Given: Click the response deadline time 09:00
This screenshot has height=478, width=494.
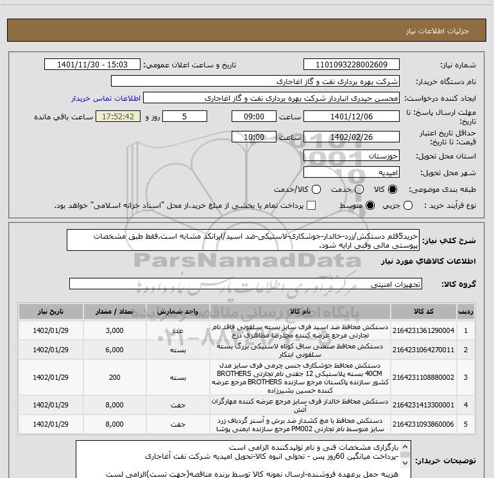Looking at the screenshot, I should [254, 117].
